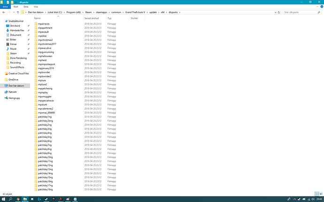Navigate to 'Program (x86)' breadcrumb segment
Screen dimensions: 324x202
point(74,12)
